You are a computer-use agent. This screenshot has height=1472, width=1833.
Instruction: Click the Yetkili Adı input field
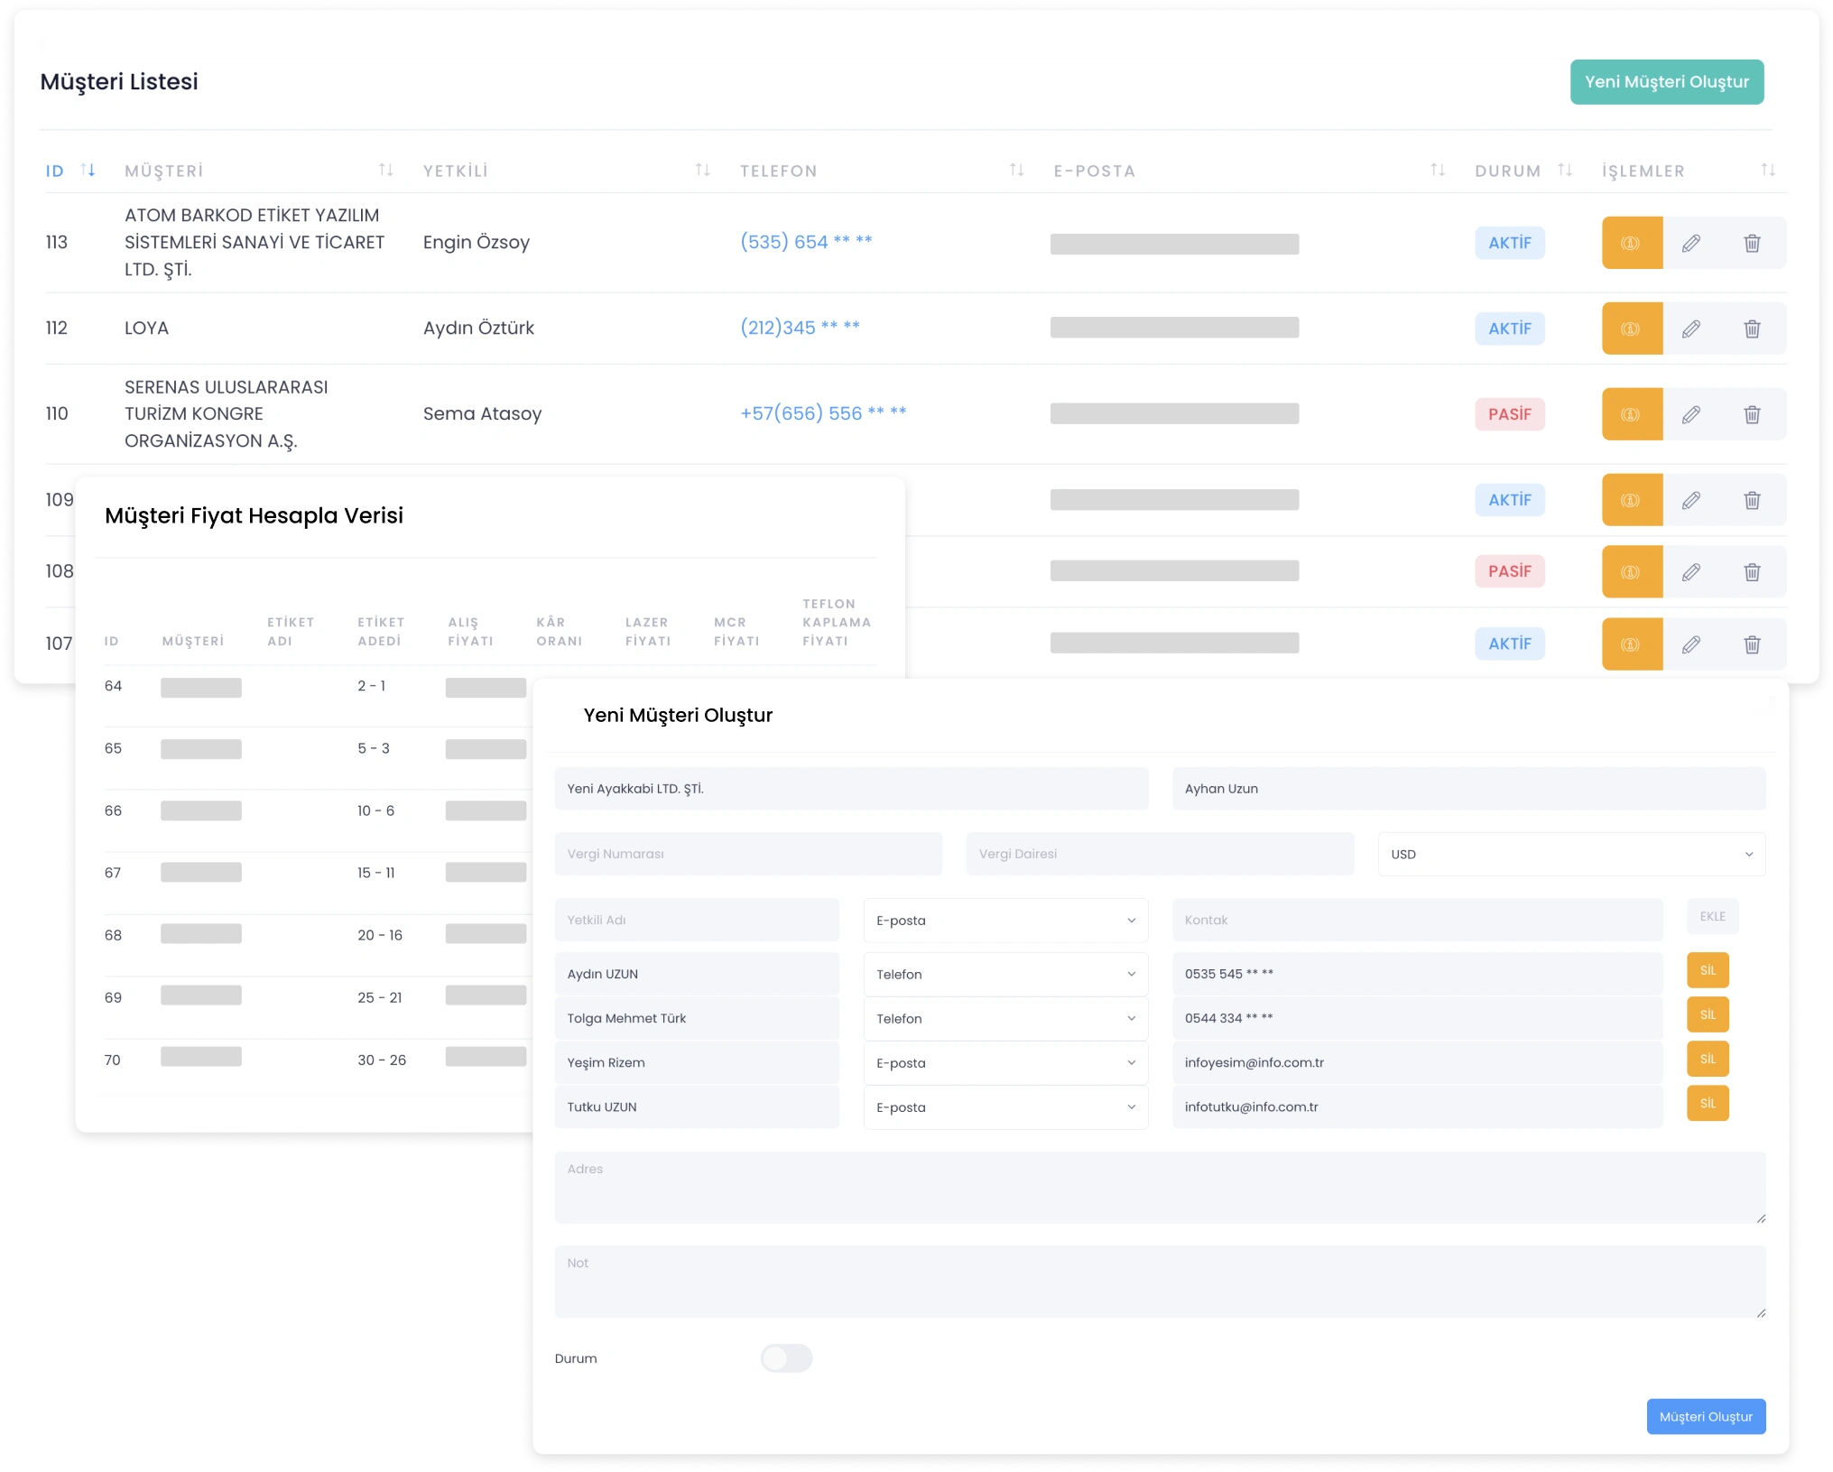pyautogui.click(x=697, y=920)
